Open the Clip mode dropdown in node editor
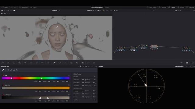195x109 pixels. 177,11
